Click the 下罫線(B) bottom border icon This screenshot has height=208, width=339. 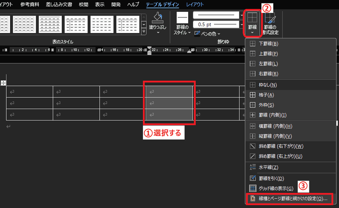point(253,44)
